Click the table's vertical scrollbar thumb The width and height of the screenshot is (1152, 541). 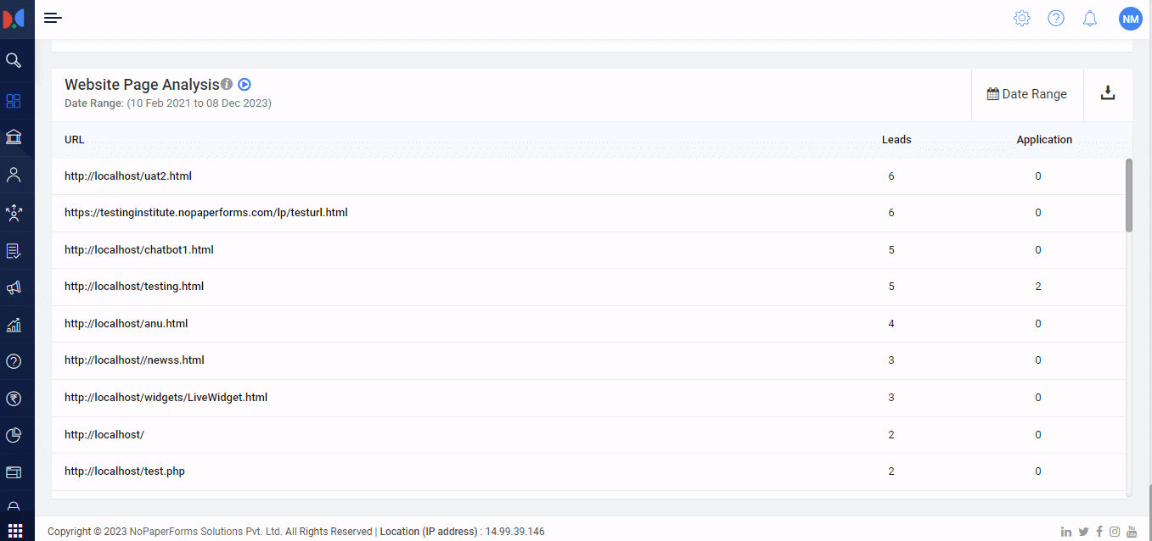point(1129,195)
